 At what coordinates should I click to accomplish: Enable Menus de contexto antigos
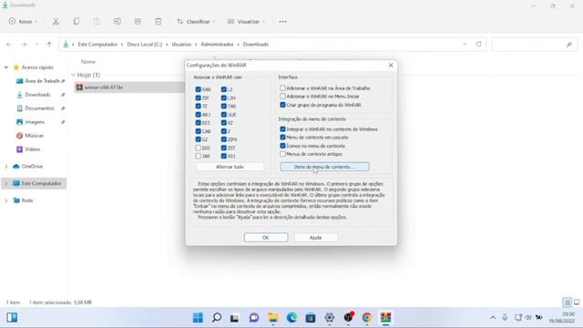282,154
